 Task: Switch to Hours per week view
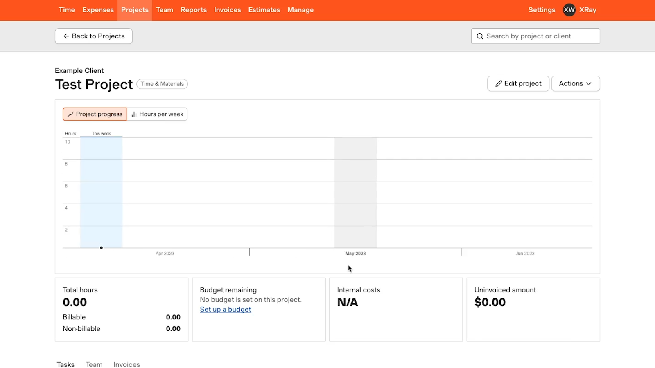pos(157,114)
